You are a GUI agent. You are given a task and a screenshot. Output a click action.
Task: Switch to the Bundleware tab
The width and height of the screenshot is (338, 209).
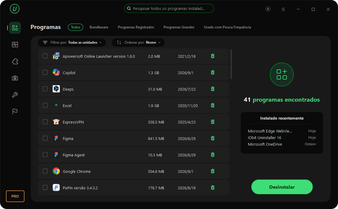[x=99, y=27]
